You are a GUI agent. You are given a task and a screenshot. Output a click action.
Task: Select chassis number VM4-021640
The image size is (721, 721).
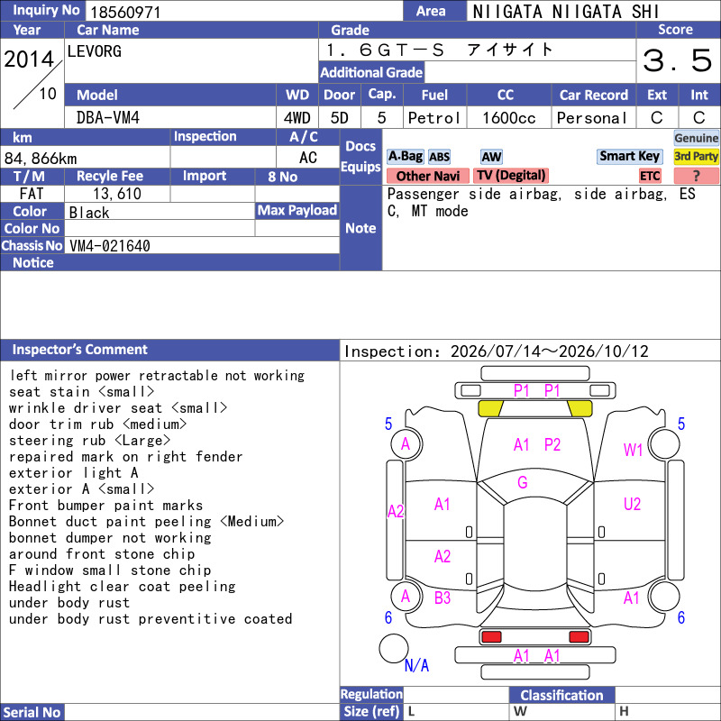(x=110, y=246)
